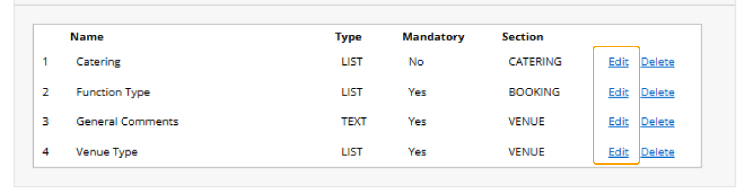Screen dimensions: 745x194
Task: Click the Name column header
Action: pos(87,37)
